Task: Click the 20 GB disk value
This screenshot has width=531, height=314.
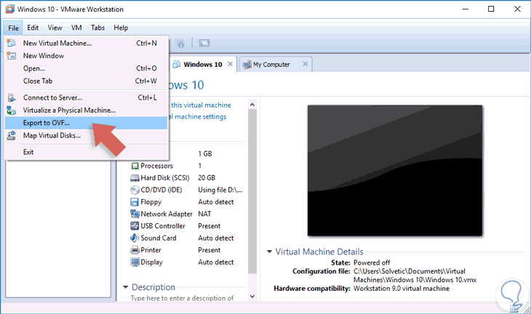Action: coord(207,177)
